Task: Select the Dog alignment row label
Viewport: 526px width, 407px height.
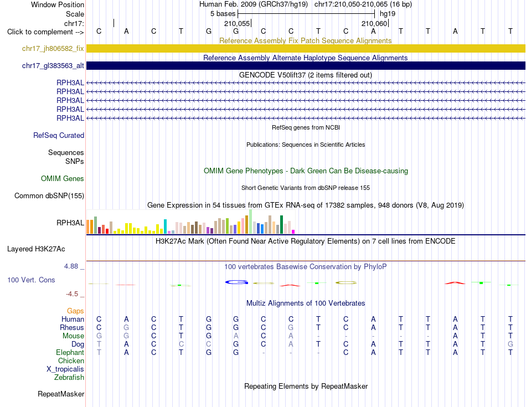Action: coord(78,344)
